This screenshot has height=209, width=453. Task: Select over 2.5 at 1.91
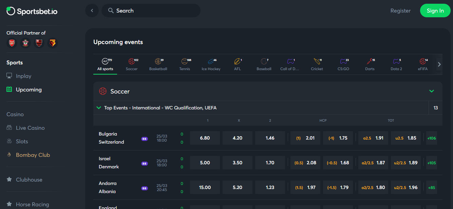[373, 138]
